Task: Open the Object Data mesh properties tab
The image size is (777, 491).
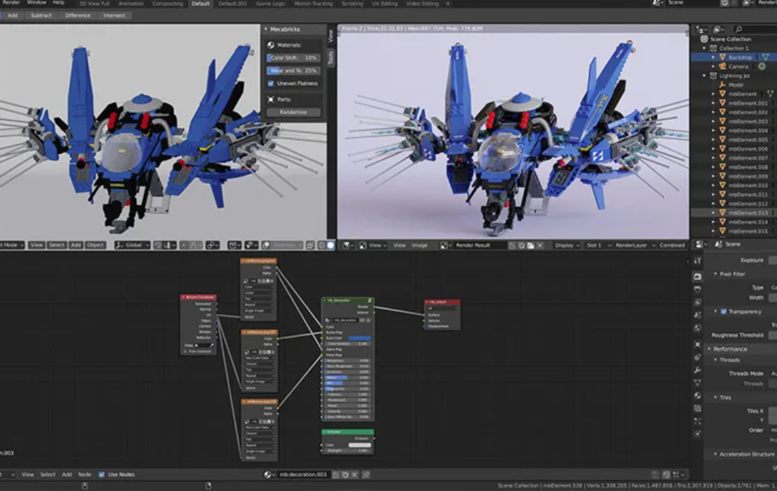Action: [698, 383]
